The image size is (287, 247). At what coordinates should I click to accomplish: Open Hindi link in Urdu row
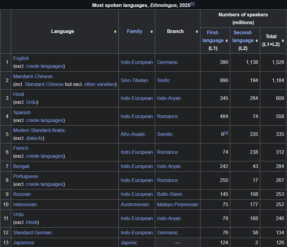(32, 222)
